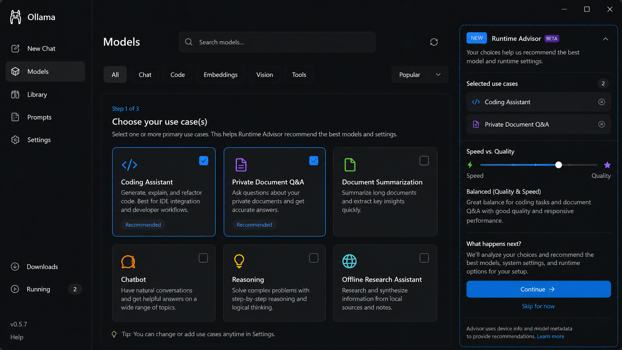Viewport: 622px width, 350px height.
Task: Click the Skip for now link
Action: tap(538, 306)
